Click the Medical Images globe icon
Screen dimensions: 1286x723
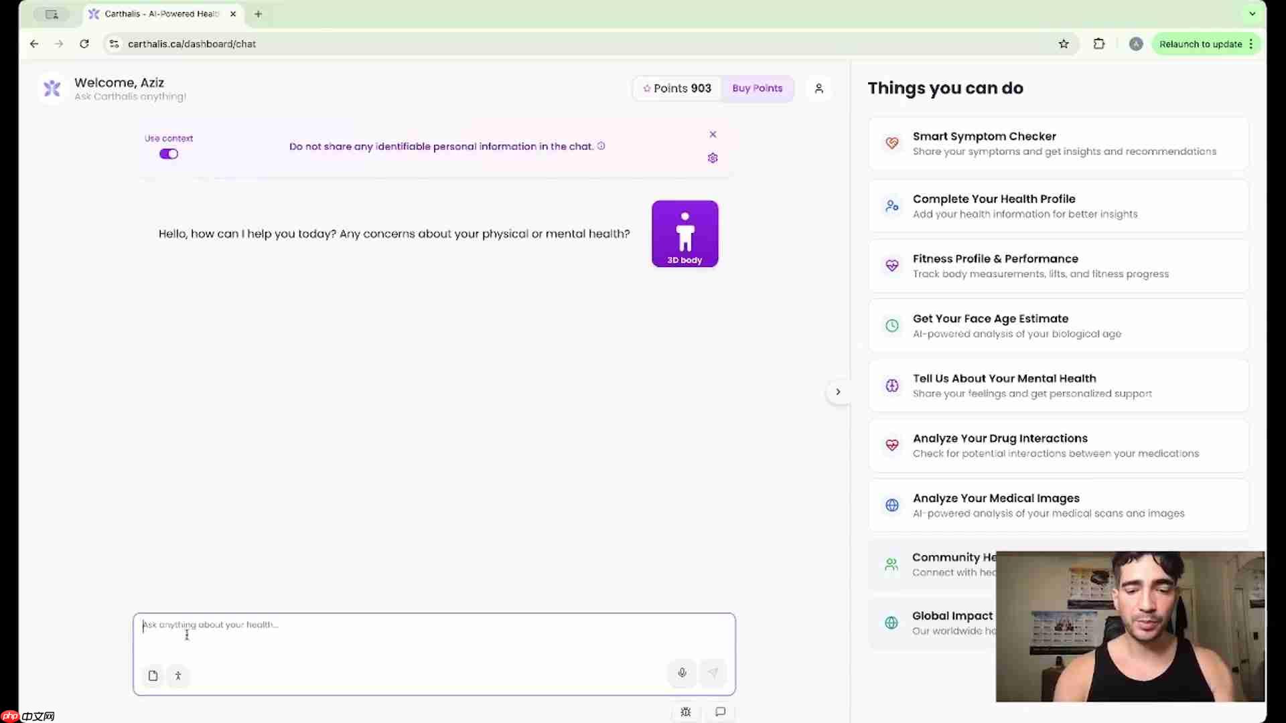coord(891,505)
